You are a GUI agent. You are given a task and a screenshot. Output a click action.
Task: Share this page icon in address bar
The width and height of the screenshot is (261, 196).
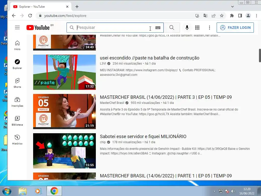[x=214, y=16]
